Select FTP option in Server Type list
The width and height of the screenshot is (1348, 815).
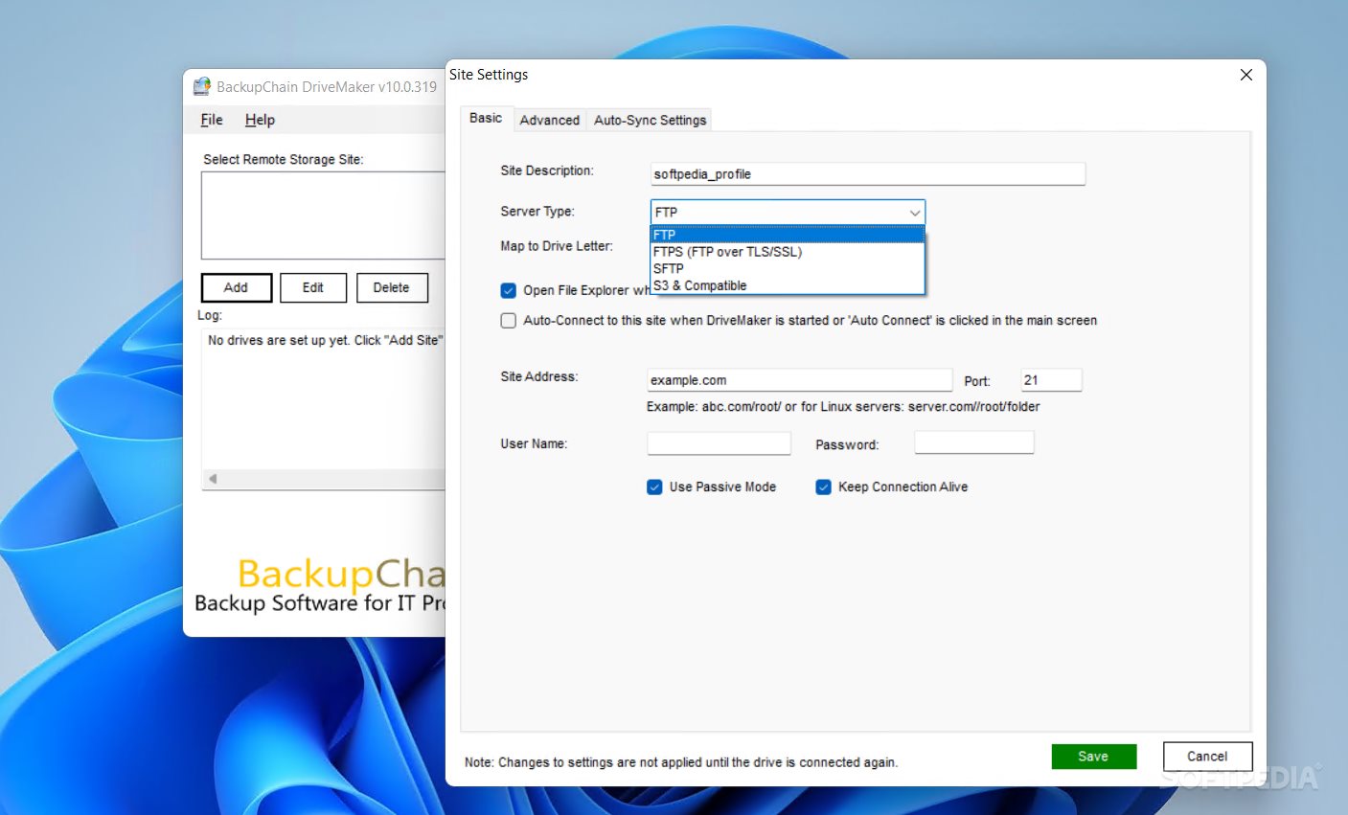(x=788, y=235)
